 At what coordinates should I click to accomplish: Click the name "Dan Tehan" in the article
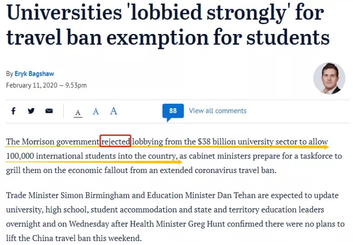(x=241, y=196)
